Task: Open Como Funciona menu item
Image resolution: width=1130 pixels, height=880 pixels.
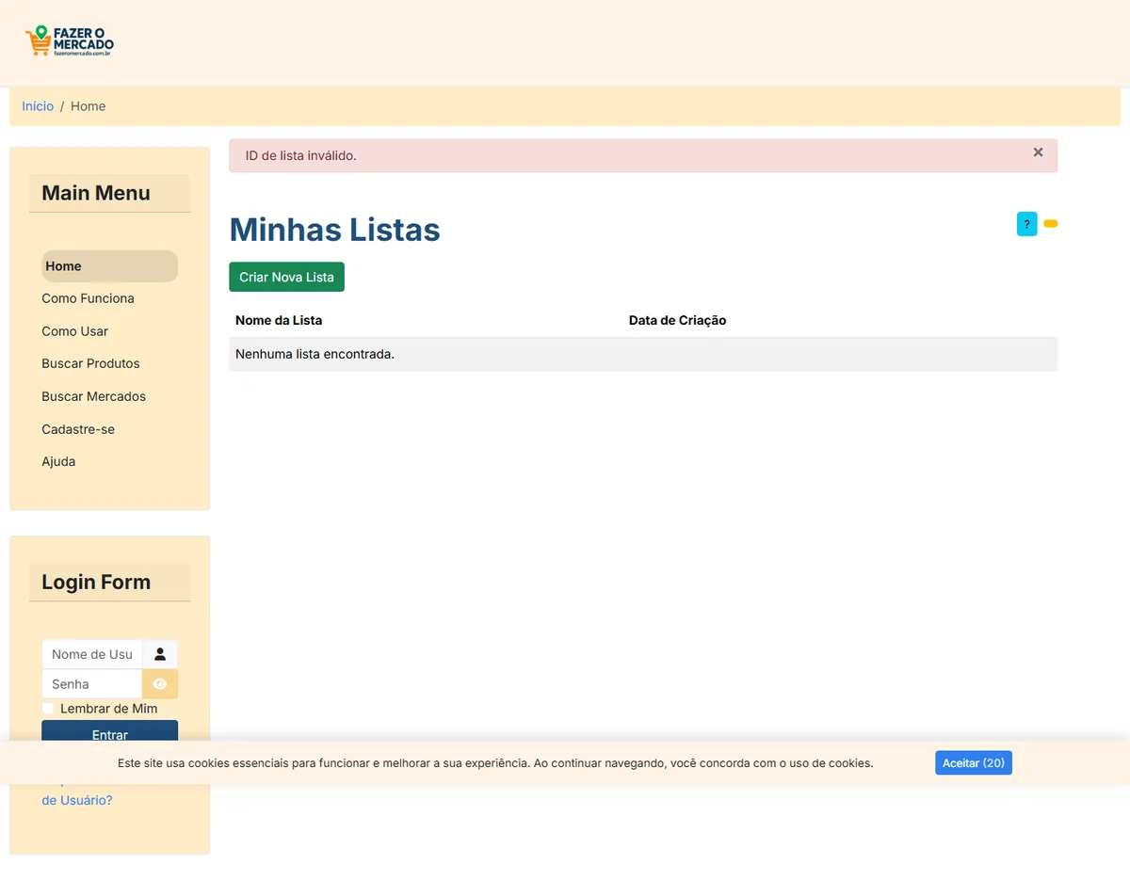Action: [x=88, y=298]
